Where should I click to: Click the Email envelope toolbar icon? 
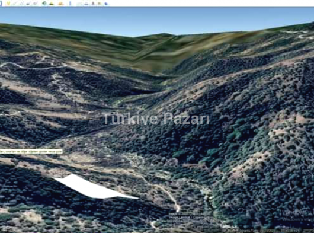click(x=79, y=3)
